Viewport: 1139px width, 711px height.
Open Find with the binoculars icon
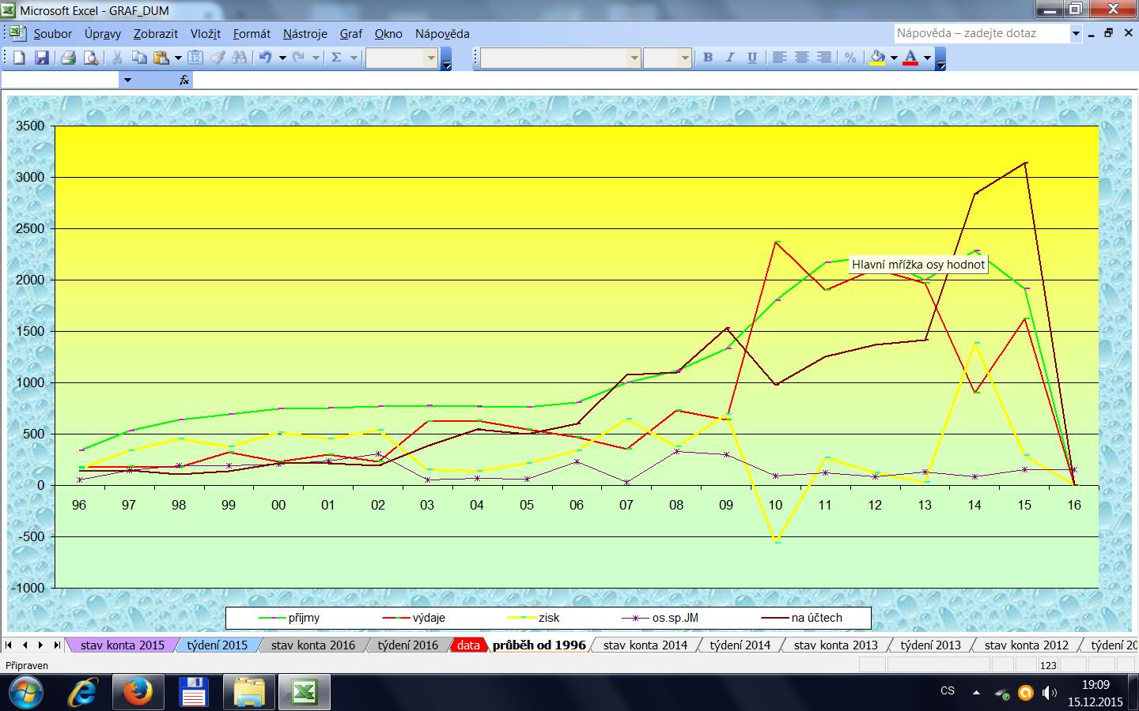[x=239, y=58]
